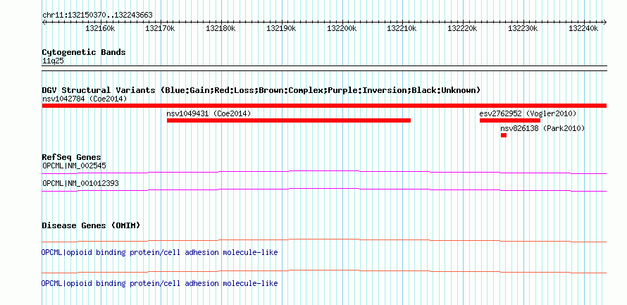Select the esv2762952 red loss bar
Viewport: 627px width, 305px height.
(510, 120)
